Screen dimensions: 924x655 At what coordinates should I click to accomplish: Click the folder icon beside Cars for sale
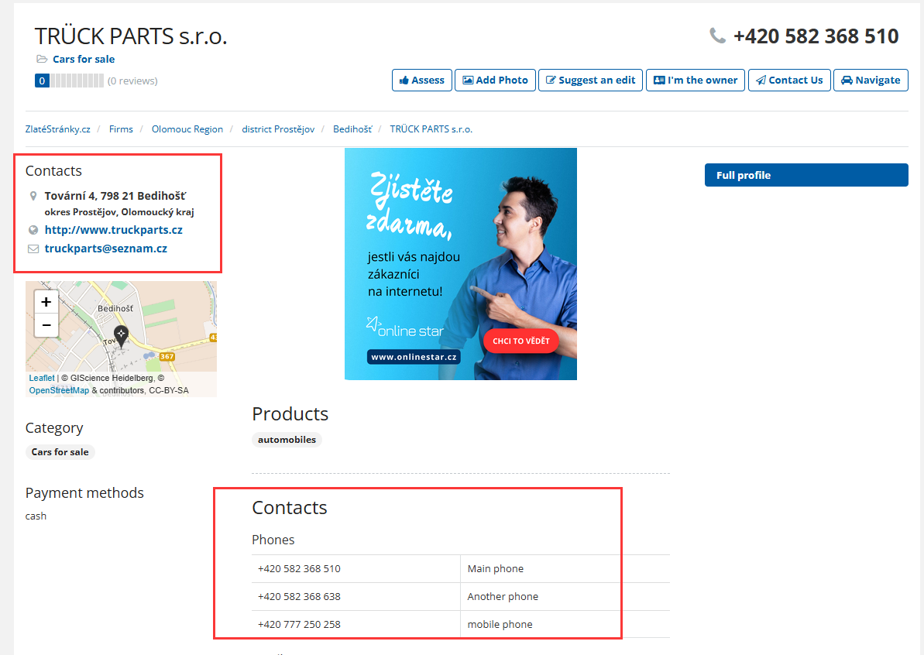[x=42, y=59]
